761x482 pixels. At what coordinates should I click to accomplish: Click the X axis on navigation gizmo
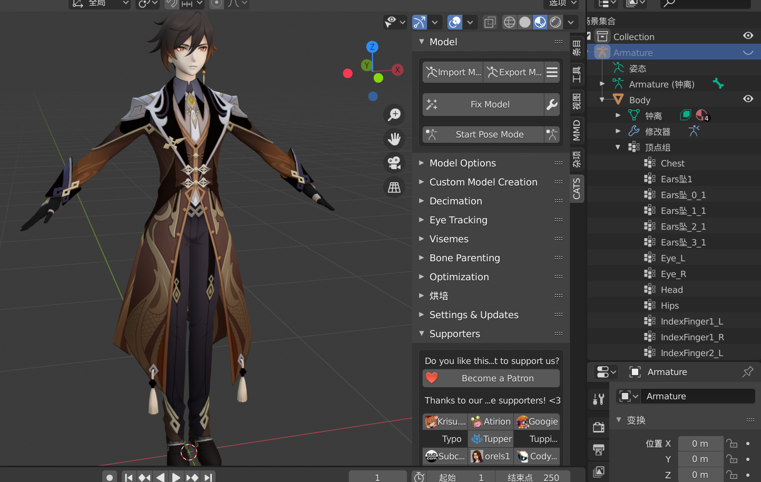397,70
